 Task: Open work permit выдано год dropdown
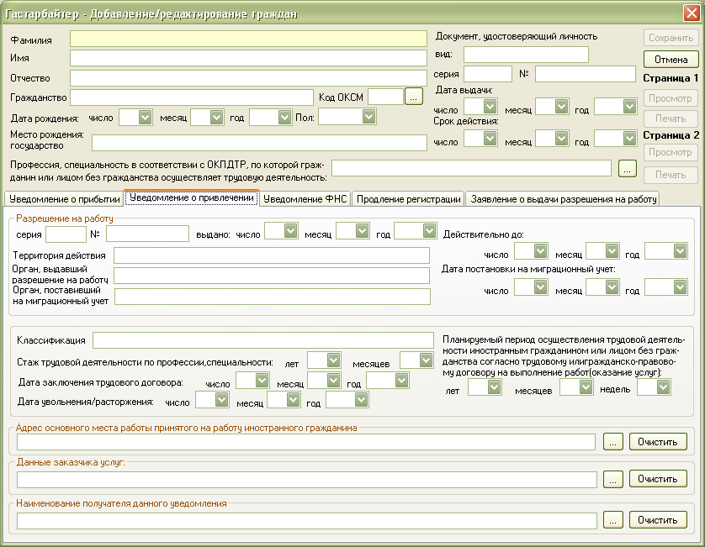pyautogui.click(x=429, y=231)
